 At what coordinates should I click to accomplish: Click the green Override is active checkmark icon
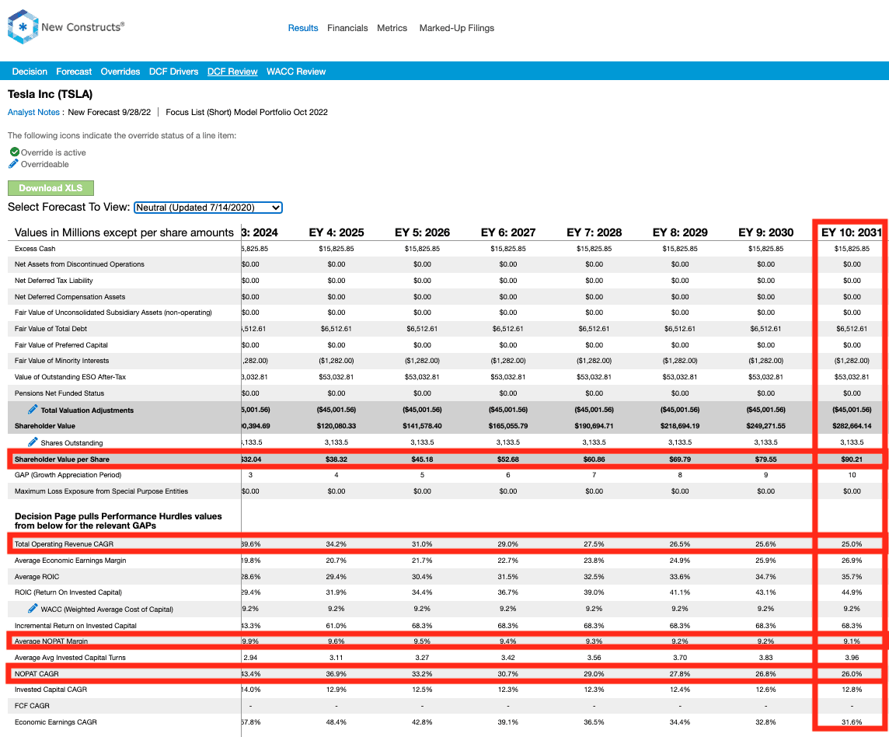pyautogui.click(x=15, y=152)
